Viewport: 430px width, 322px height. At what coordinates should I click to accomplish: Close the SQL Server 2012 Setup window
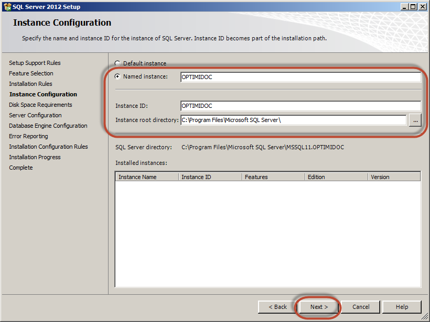pos(422,7)
